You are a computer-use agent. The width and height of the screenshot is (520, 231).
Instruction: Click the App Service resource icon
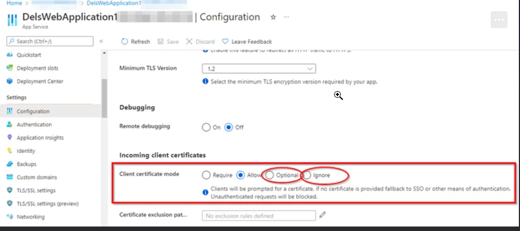(x=12, y=20)
